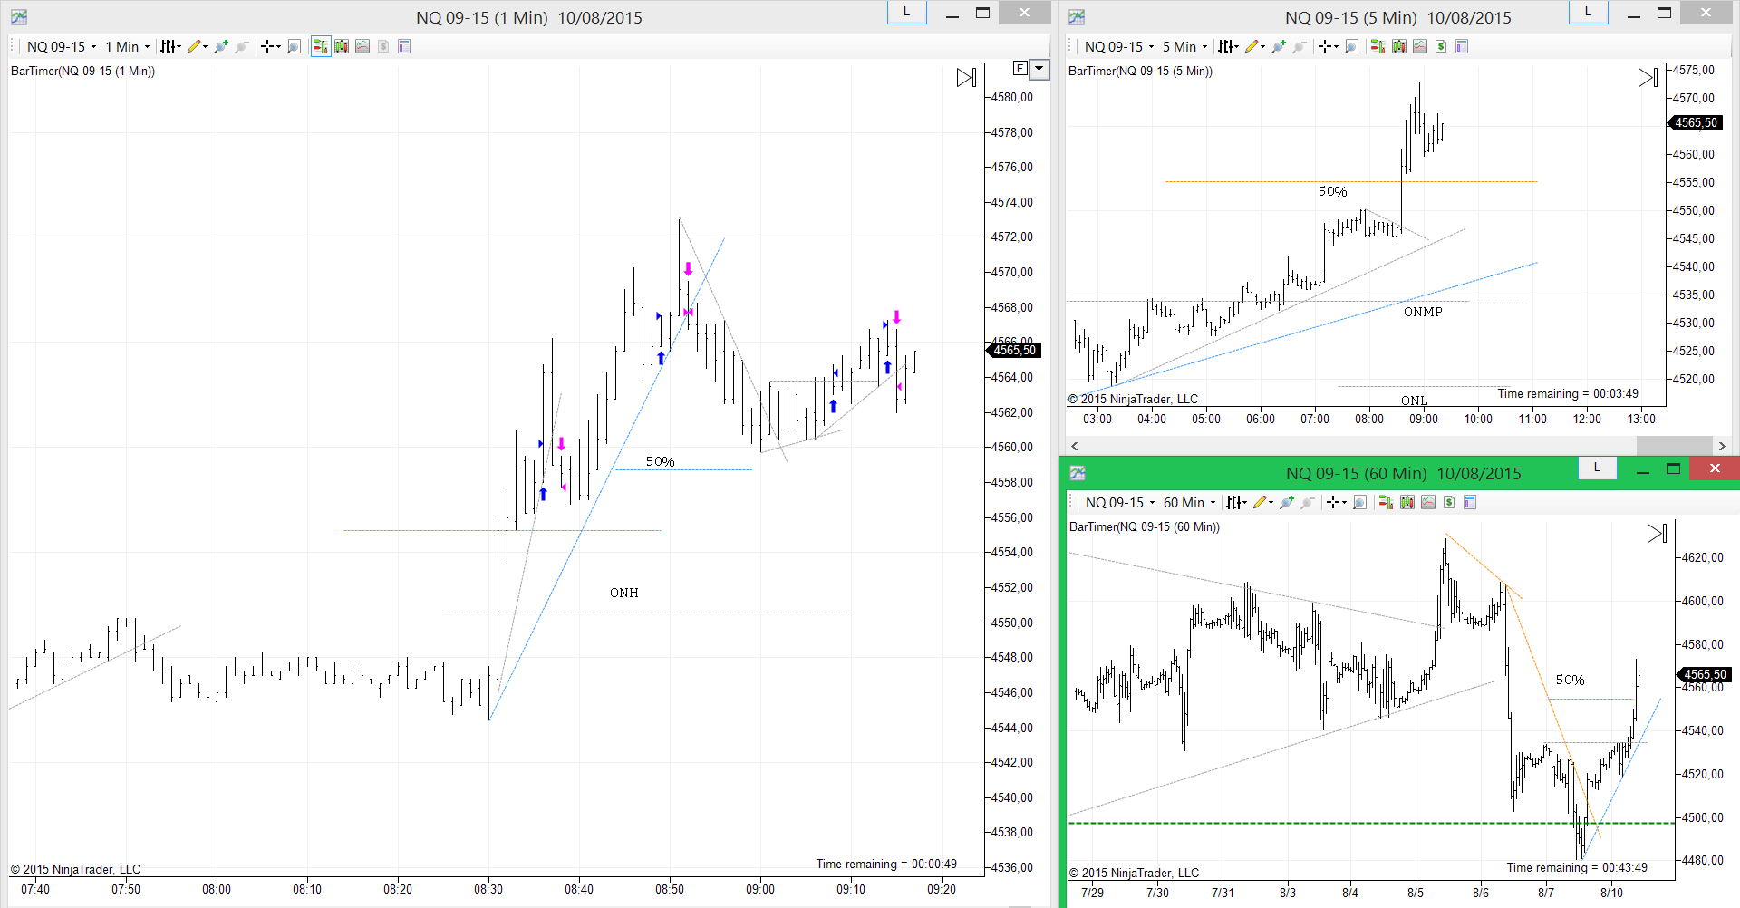The image size is (1740, 908).
Task: Click the F button on 1 Min price axis
Action: pos(1020,69)
